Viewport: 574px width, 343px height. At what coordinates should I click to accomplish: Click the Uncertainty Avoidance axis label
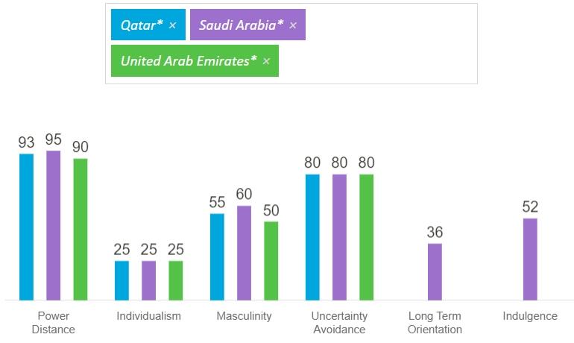click(339, 322)
